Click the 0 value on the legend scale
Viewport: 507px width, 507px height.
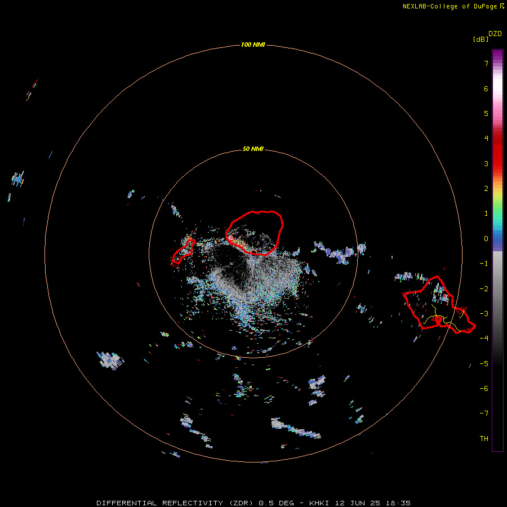[486, 239]
